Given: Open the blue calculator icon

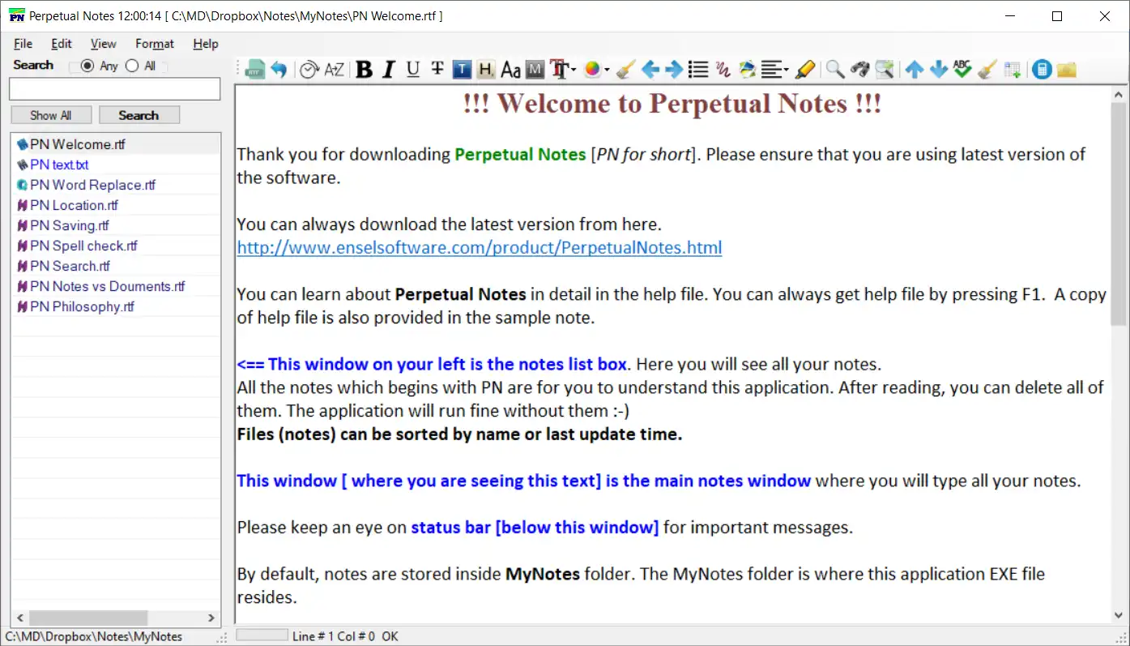Looking at the screenshot, I should 1042,70.
